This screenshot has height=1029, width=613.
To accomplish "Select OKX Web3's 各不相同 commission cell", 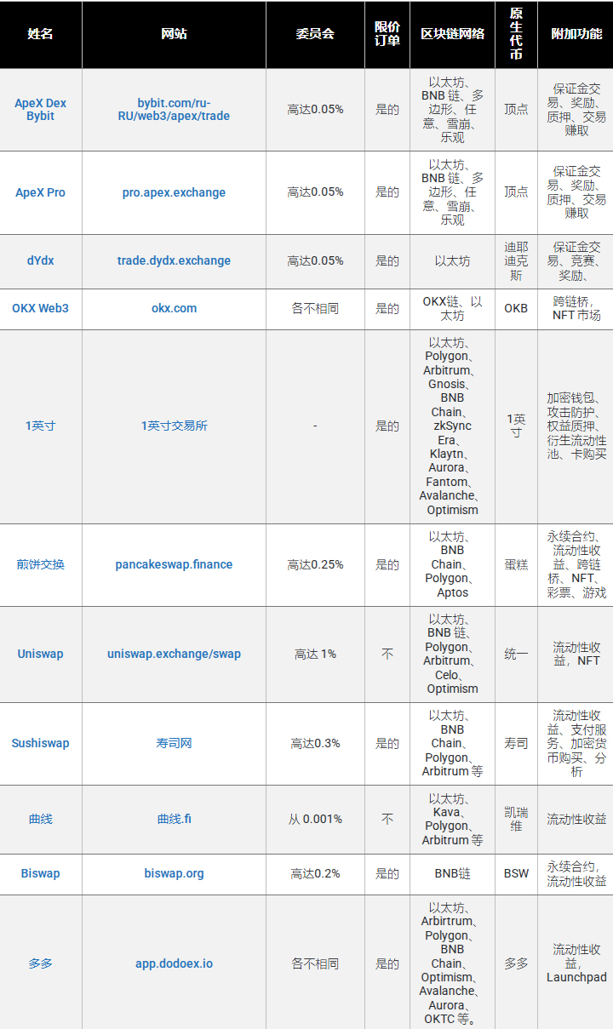I will [315, 308].
